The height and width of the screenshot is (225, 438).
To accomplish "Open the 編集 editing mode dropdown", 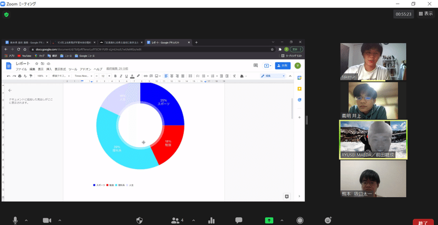I will click(273, 76).
